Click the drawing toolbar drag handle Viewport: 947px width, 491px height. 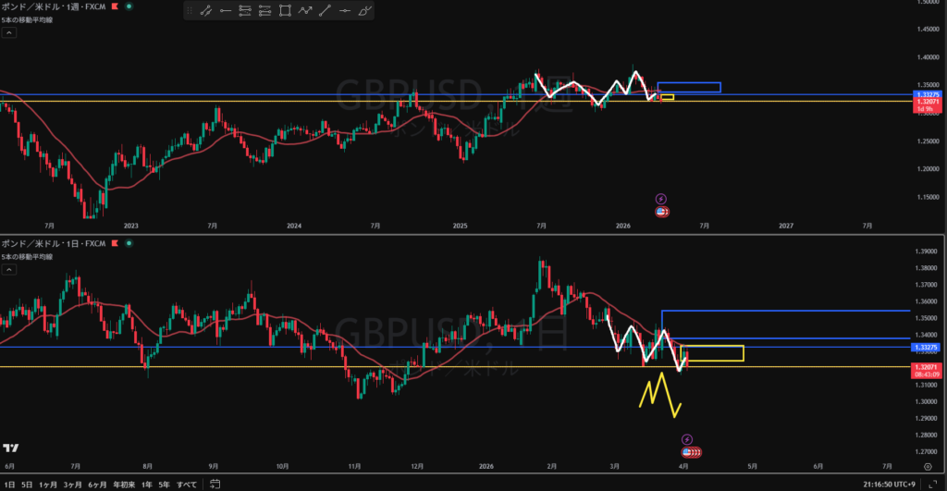[x=190, y=11]
